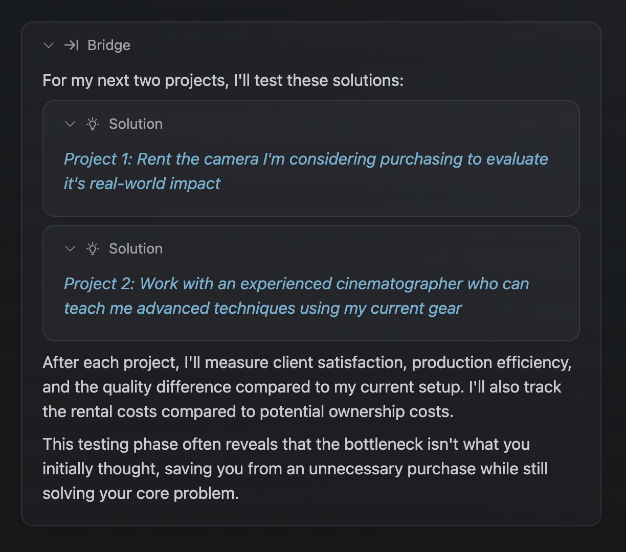This screenshot has width=626, height=552.
Task: Click the Project 1 rent the camera text
Action: coord(306,171)
